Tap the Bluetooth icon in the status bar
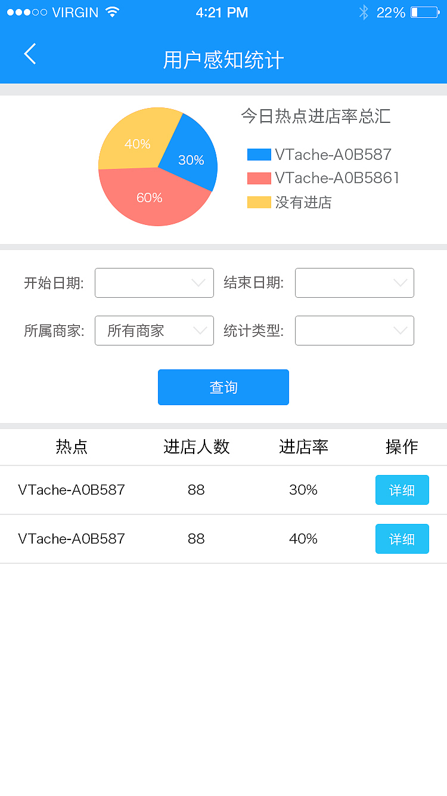Screen dimensions: 447x796 (364, 12)
